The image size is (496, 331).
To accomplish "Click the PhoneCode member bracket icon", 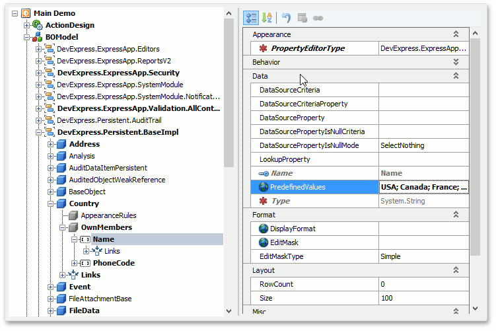I will tap(85, 264).
